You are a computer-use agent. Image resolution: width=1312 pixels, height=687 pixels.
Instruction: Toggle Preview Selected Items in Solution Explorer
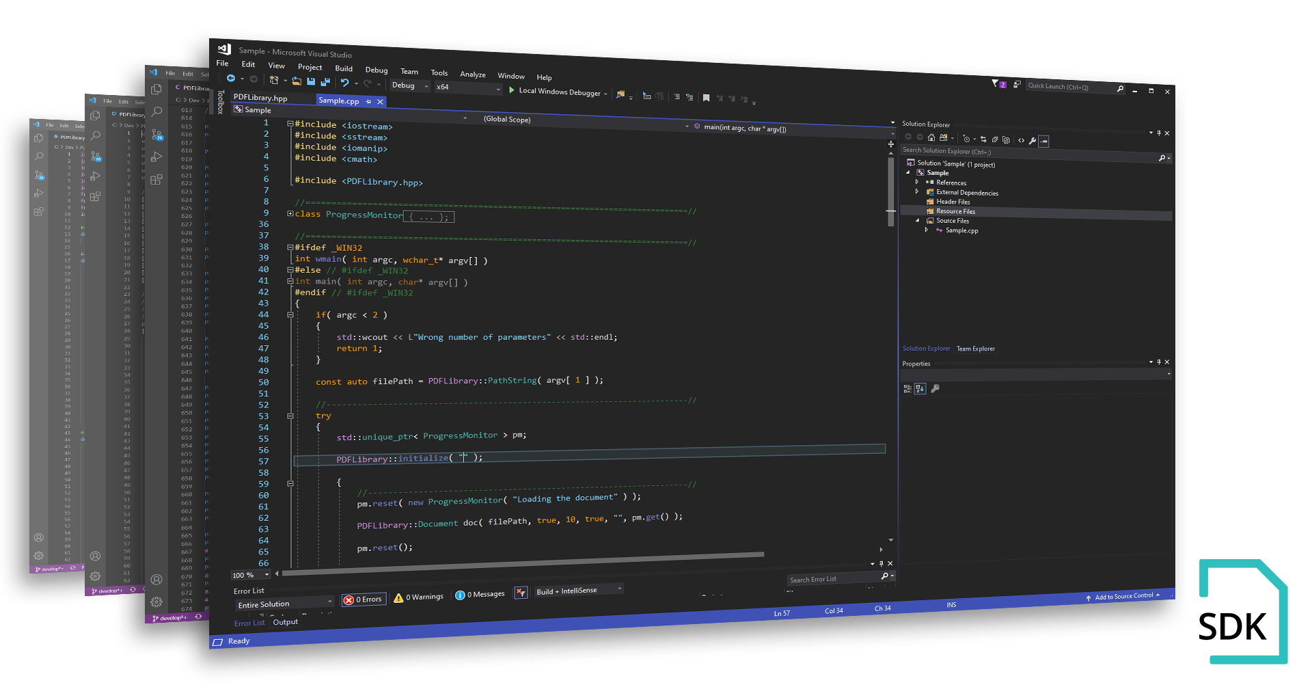1043,141
